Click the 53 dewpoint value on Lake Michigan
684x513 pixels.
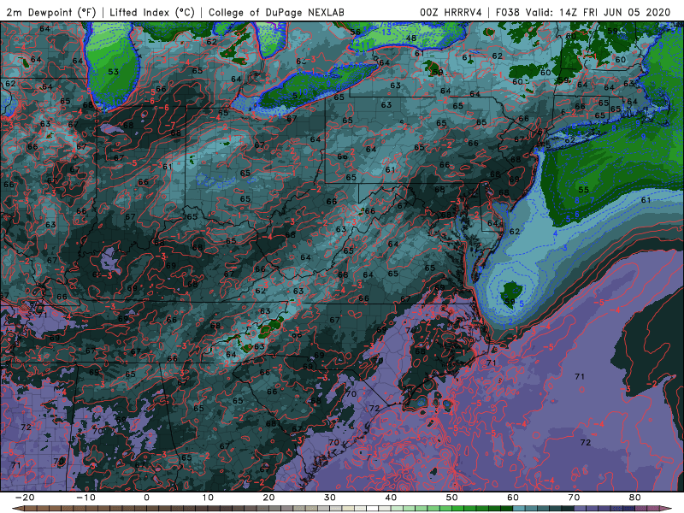pos(113,72)
